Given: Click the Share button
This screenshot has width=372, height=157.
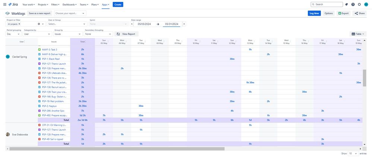Looking at the screenshot, I should tap(359, 13).
